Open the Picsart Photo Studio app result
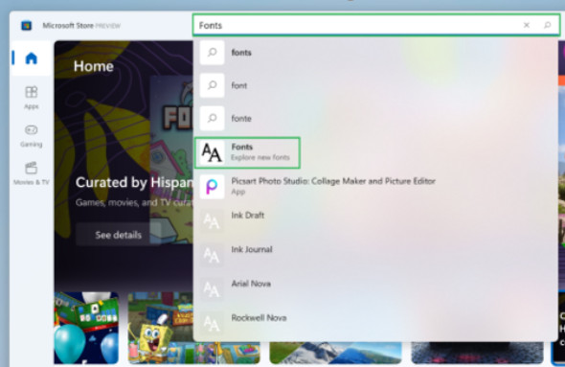 click(x=375, y=187)
